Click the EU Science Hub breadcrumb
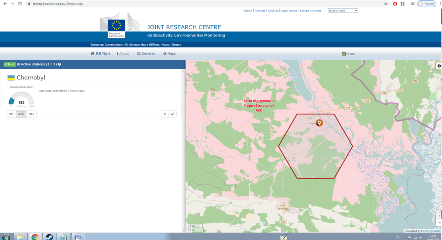 (x=135, y=45)
